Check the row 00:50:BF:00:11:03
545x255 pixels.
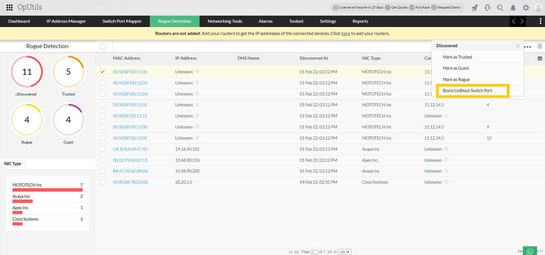(x=103, y=105)
